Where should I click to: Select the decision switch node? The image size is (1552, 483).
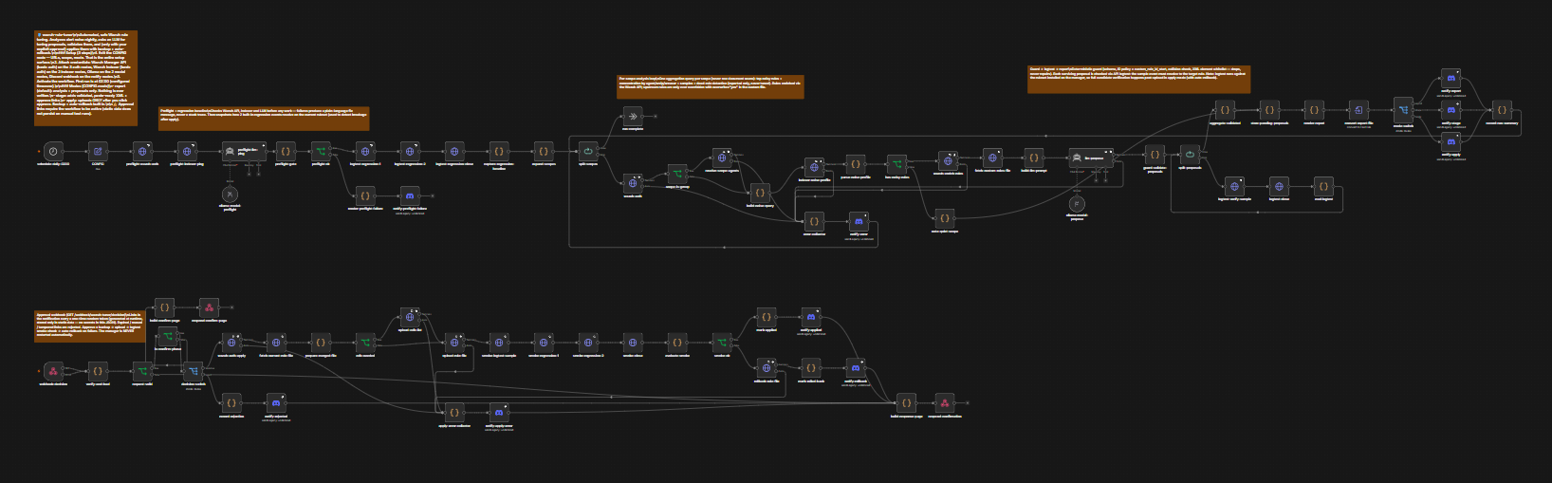tap(193, 371)
